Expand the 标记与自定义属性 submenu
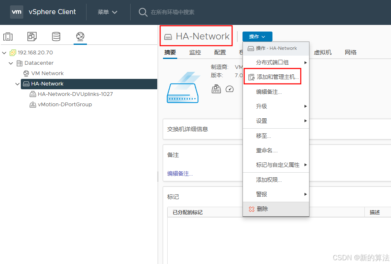Image resolution: width=391 pixels, height=264 pixels. pyautogui.click(x=276, y=165)
